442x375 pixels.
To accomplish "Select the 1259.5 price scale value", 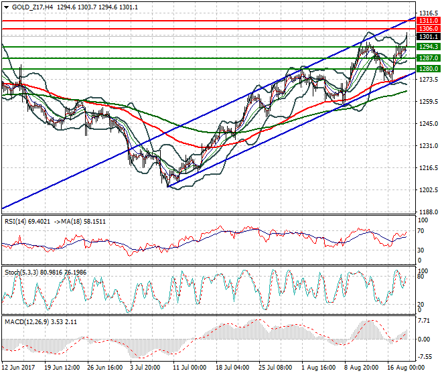I will click(x=429, y=102).
